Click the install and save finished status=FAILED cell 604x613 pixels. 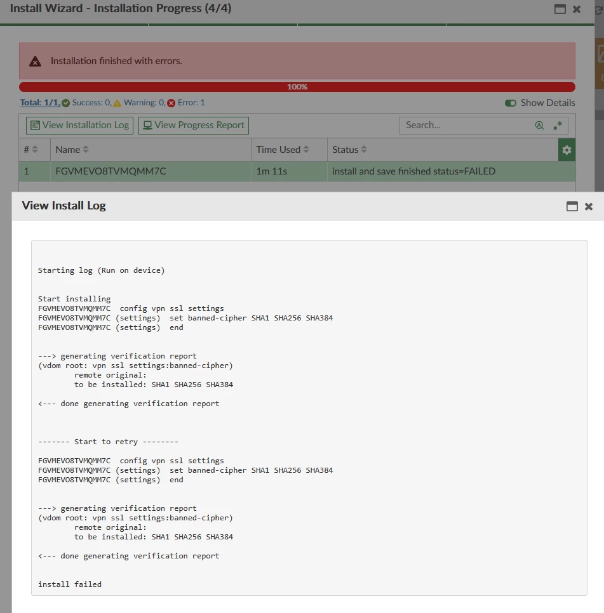pos(451,171)
